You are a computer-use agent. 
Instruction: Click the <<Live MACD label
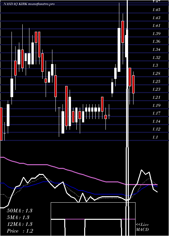coord(142,227)
